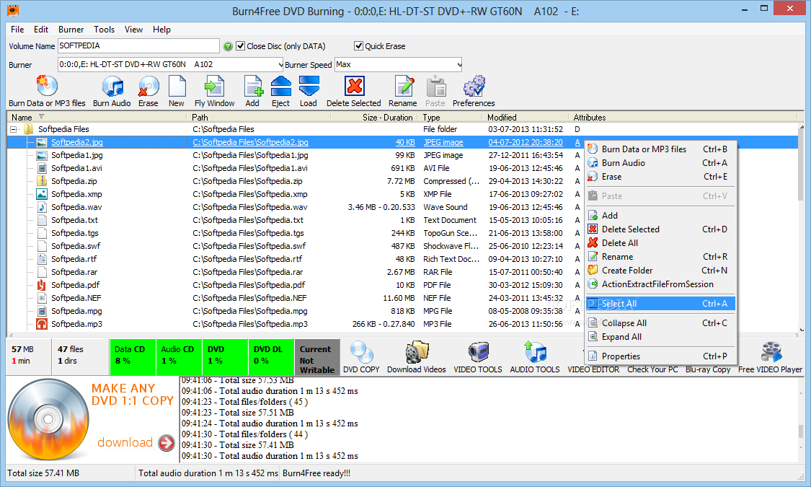Click the Softpedia.zip file icon
The image size is (811, 487).
(42, 181)
